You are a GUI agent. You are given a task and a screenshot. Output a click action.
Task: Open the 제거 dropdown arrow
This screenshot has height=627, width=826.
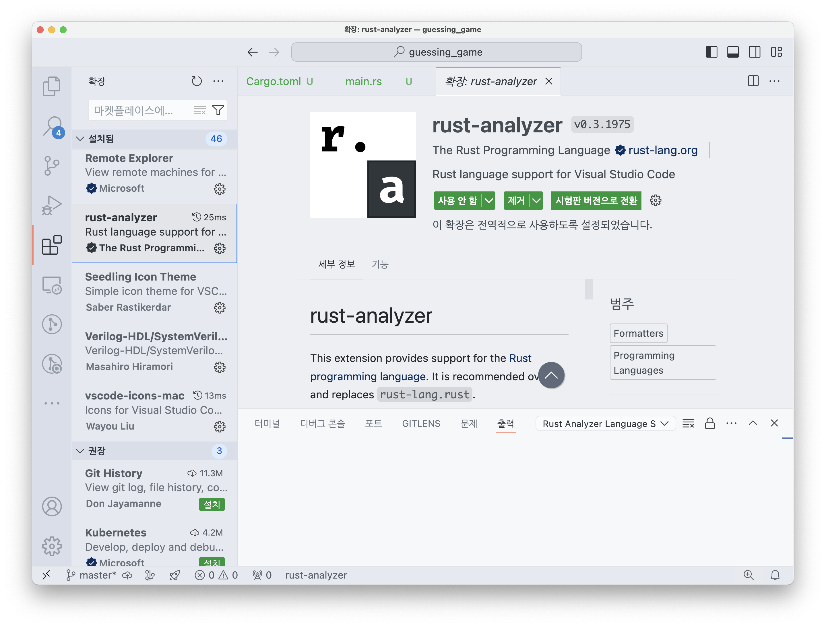point(536,201)
